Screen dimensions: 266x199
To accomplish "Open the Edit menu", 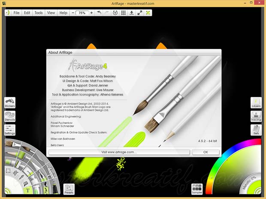I will [x=27, y=13].
